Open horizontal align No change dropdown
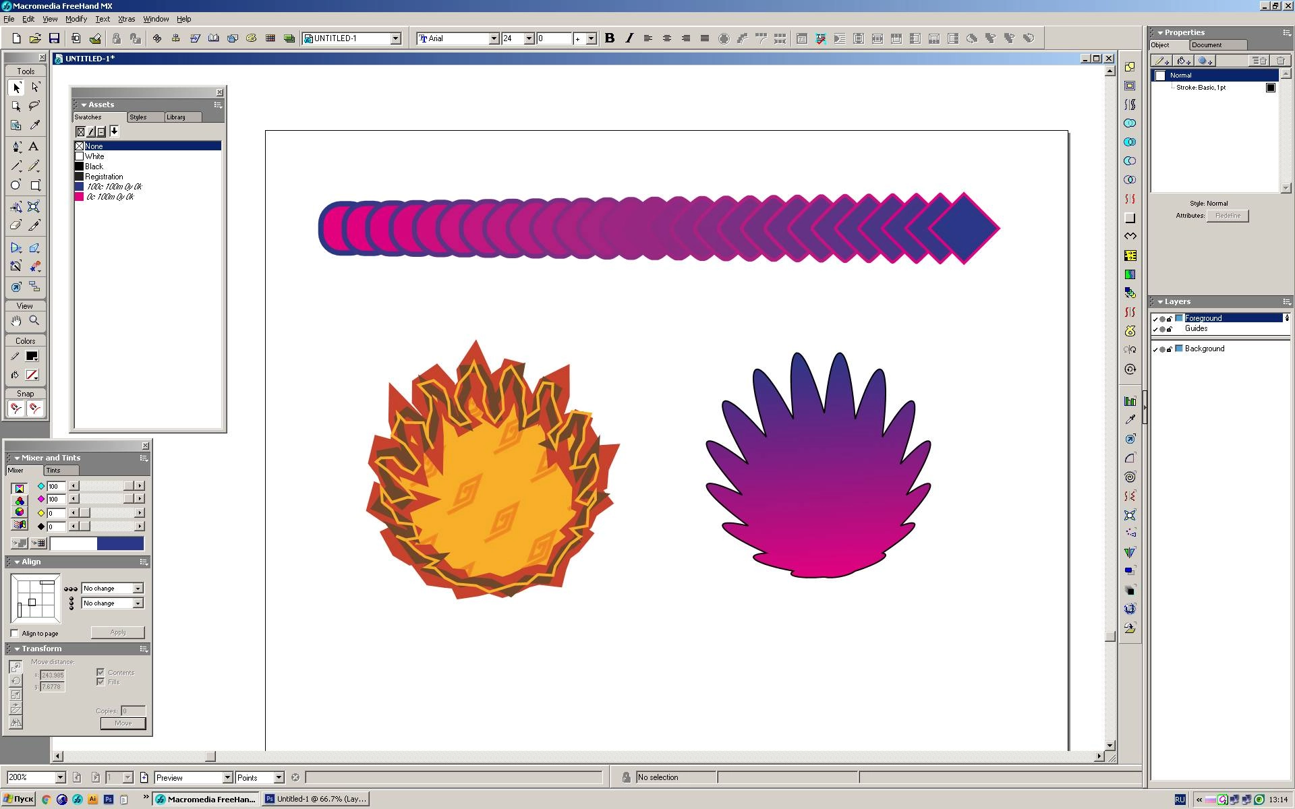Image resolution: width=1295 pixels, height=809 pixels. [138, 589]
